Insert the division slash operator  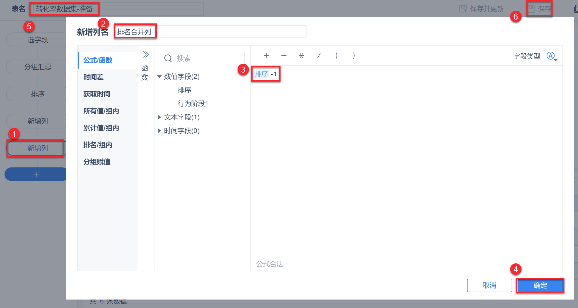click(319, 56)
